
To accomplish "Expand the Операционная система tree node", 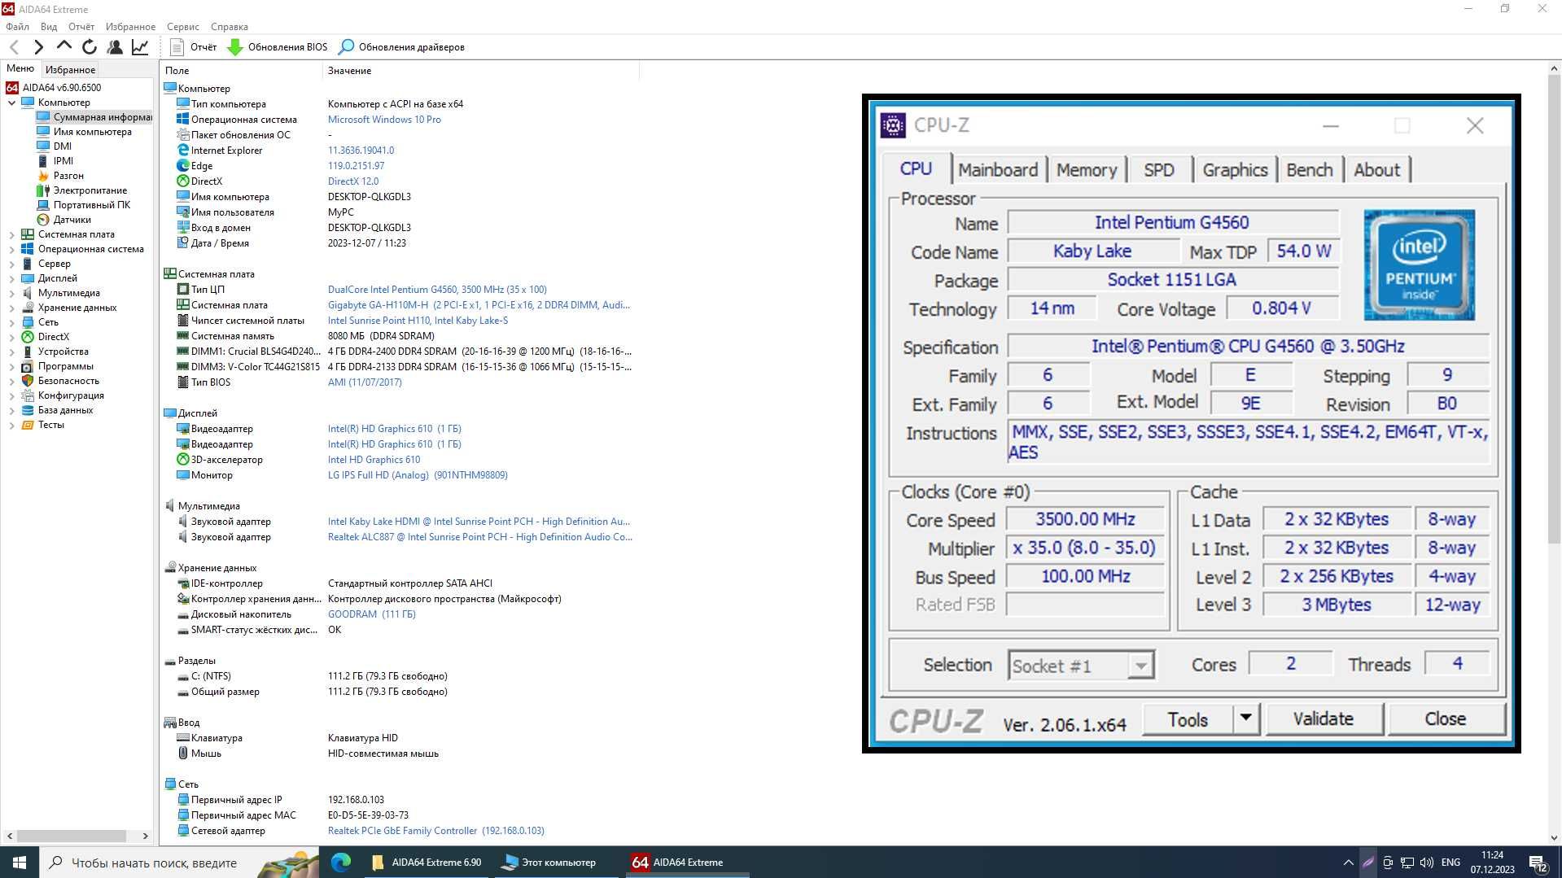I will pos(11,249).
